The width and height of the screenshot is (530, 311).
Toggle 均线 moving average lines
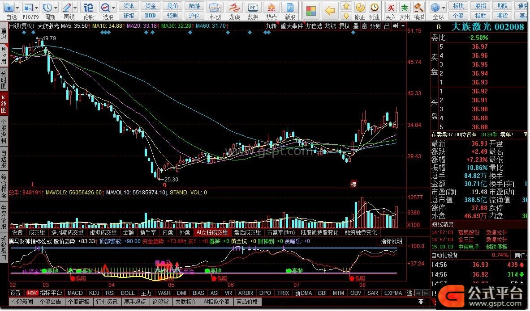(x=331, y=26)
